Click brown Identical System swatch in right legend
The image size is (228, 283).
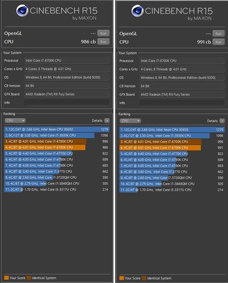(144, 278)
